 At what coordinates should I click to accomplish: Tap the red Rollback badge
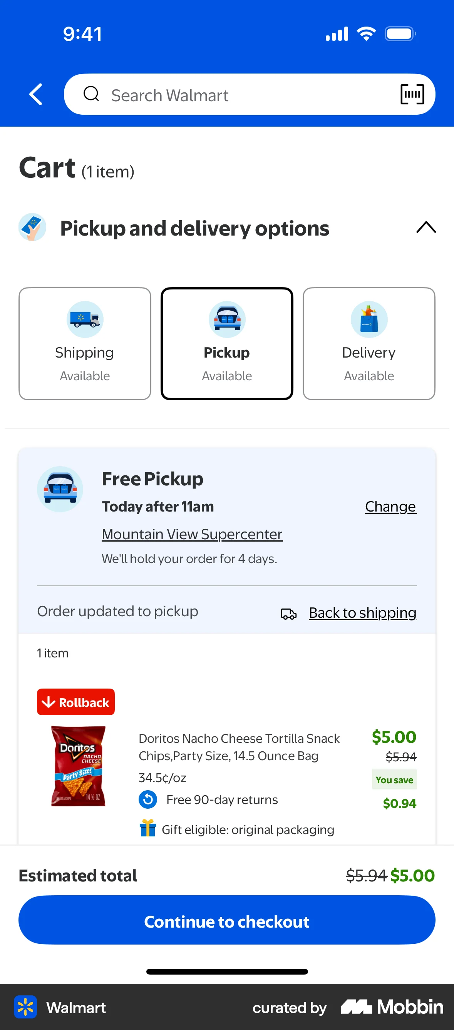click(x=75, y=702)
